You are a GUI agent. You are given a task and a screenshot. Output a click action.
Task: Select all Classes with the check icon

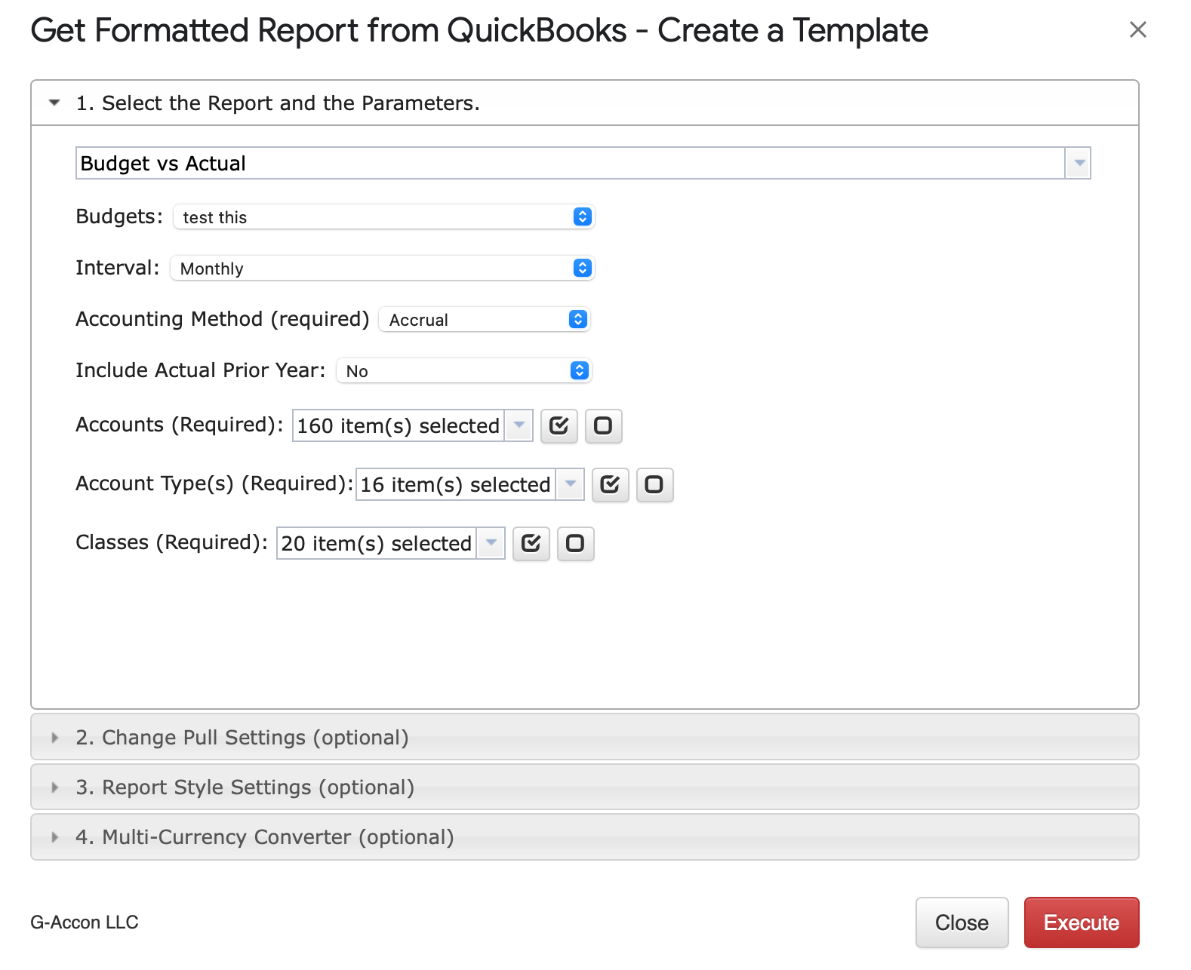(x=531, y=544)
